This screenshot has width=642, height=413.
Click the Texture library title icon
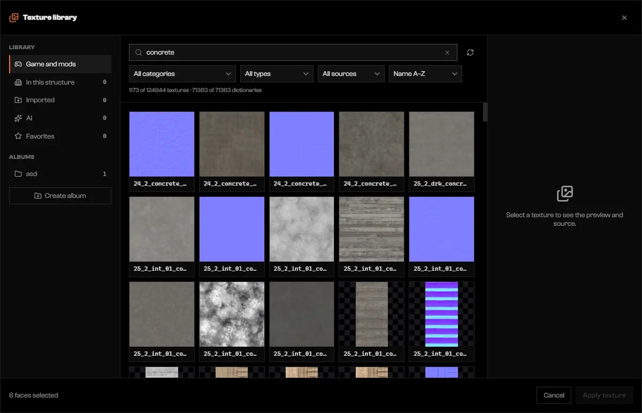point(14,18)
